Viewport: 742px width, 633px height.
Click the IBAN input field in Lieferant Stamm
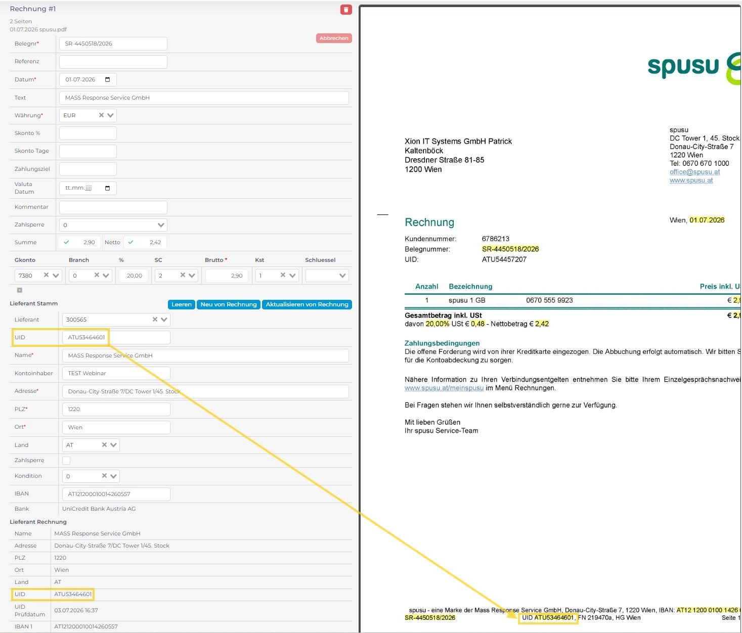[x=116, y=494]
